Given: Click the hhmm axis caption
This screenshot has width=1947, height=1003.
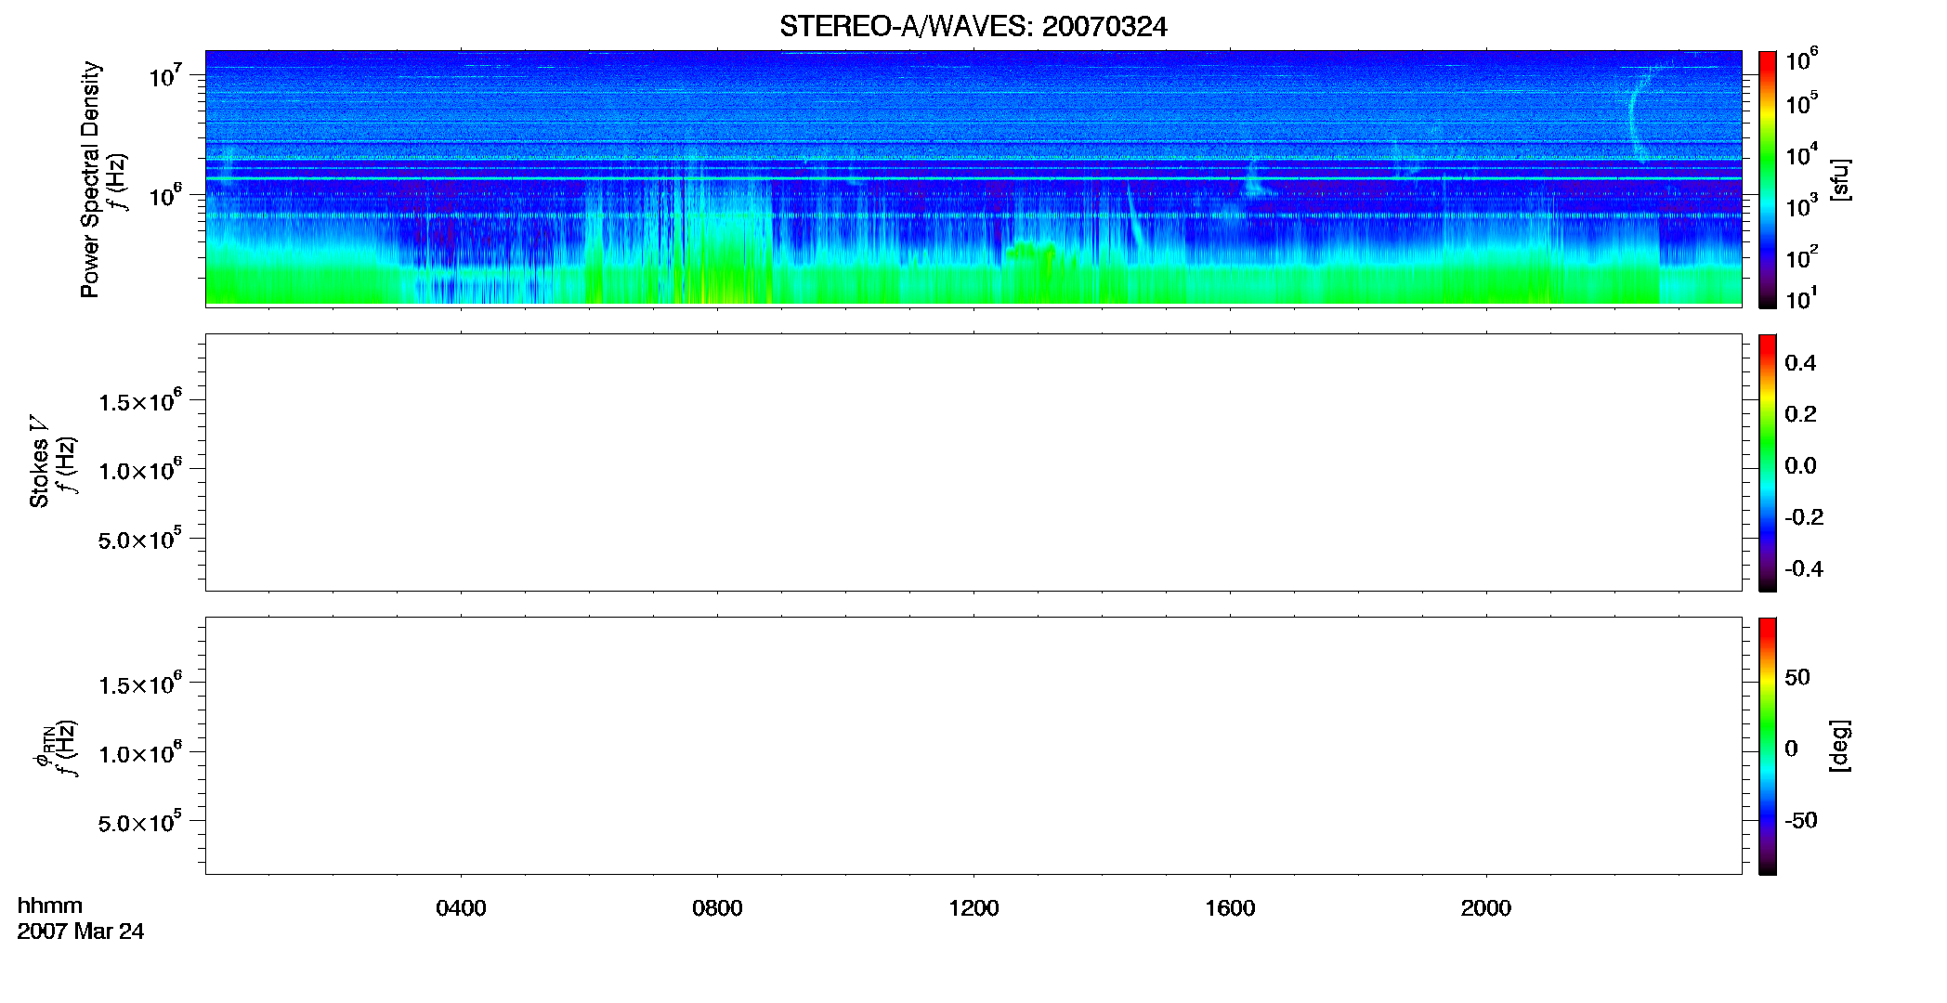Looking at the screenshot, I should pos(50,905).
